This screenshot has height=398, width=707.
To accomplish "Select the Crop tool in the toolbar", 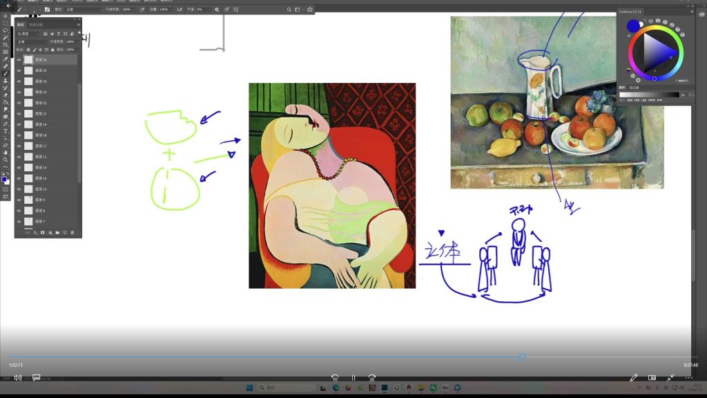I will pyautogui.click(x=6, y=44).
